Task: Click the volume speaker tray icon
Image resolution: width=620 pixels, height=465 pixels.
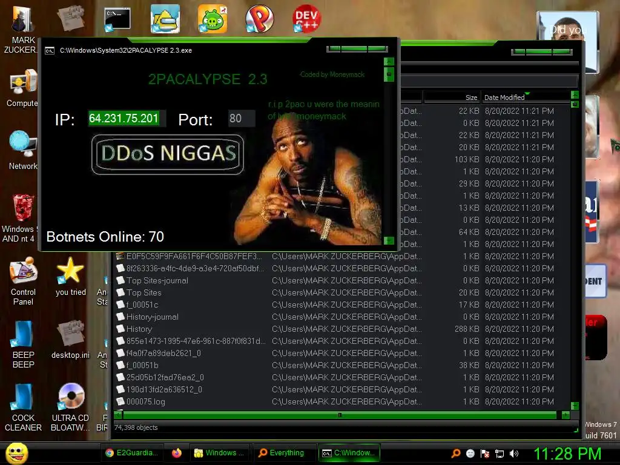Action: click(x=514, y=453)
